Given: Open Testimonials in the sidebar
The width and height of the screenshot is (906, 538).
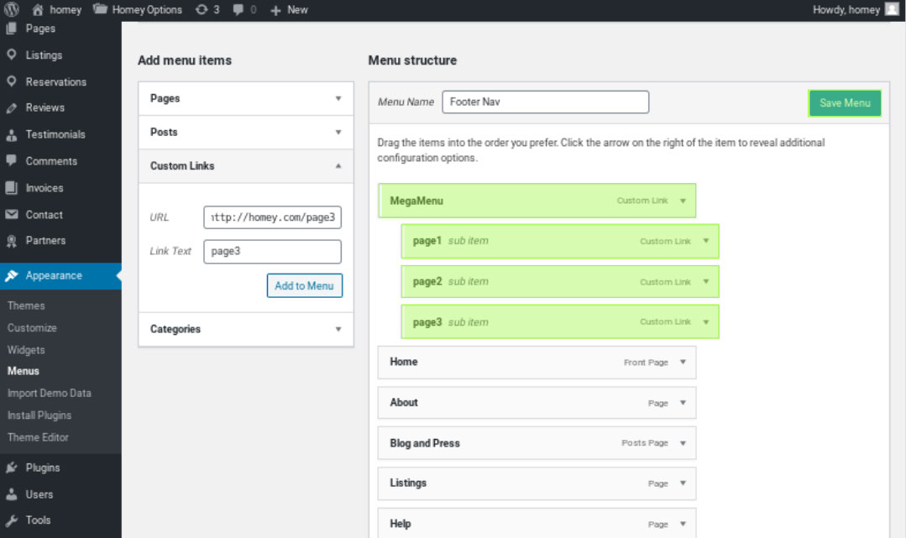Looking at the screenshot, I should point(55,134).
